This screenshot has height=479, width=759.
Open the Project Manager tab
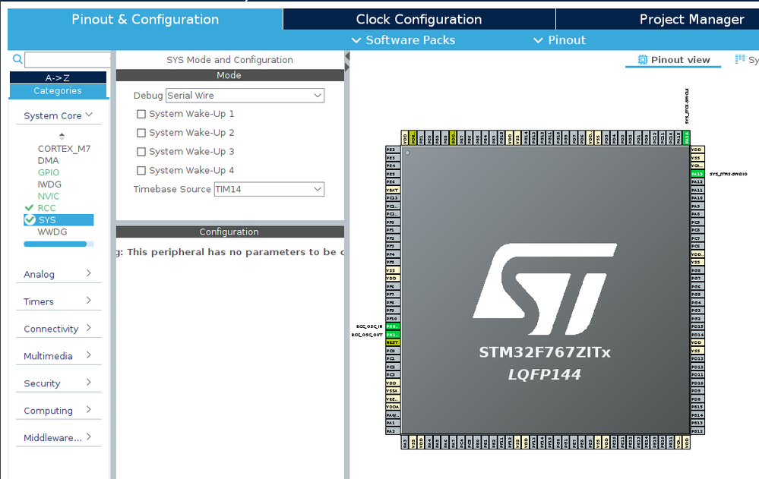(x=691, y=19)
